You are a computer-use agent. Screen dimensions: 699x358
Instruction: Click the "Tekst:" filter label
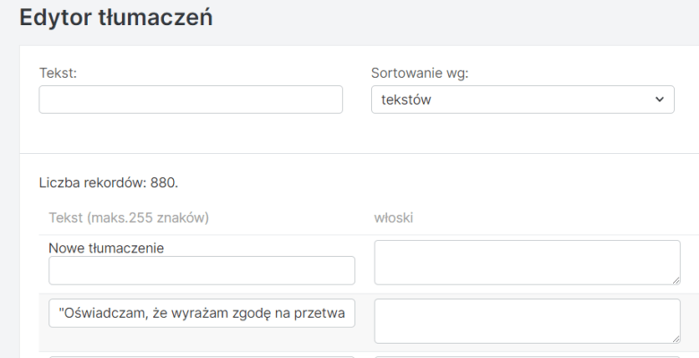[58, 73]
